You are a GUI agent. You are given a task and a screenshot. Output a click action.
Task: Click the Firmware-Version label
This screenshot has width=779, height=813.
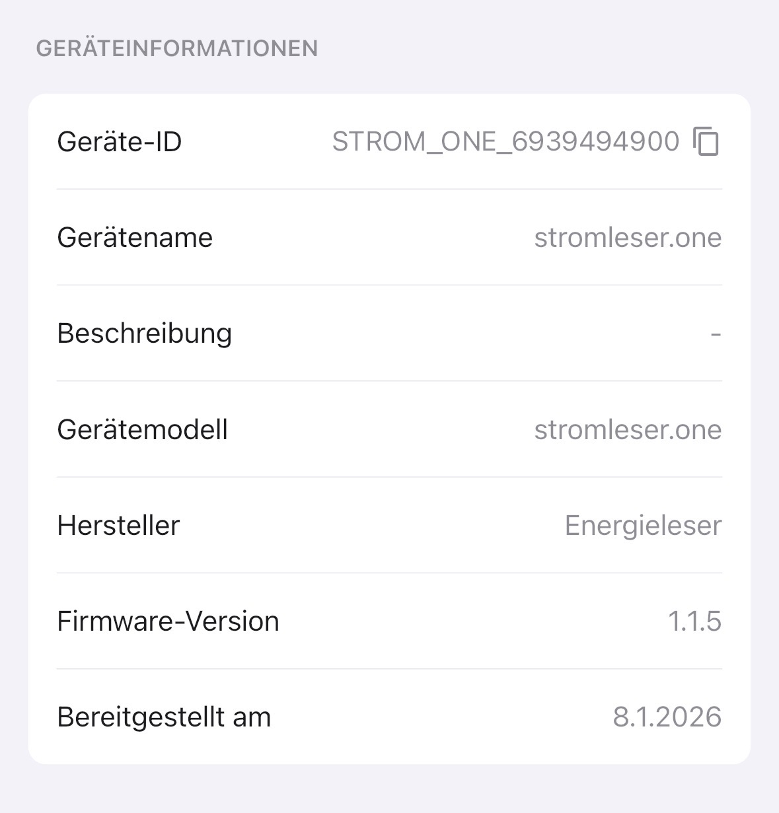pyautogui.click(x=168, y=621)
